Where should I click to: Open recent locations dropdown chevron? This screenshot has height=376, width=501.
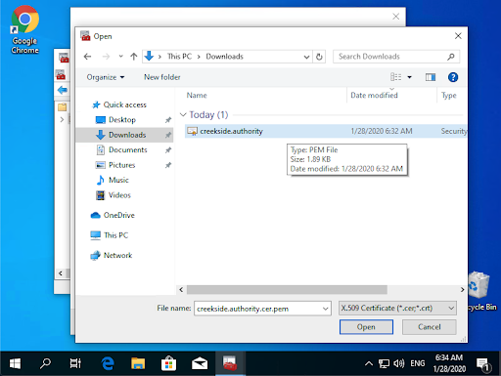pyautogui.click(x=120, y=57)
